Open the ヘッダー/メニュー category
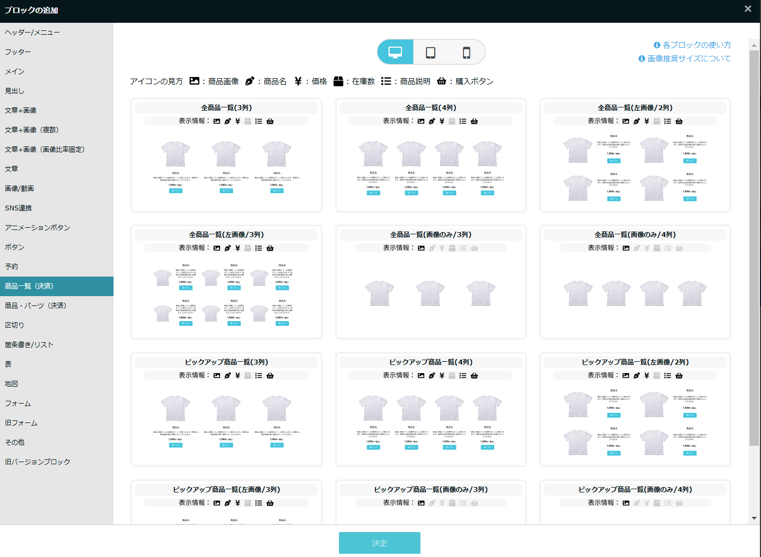 [x=56, y=33]
